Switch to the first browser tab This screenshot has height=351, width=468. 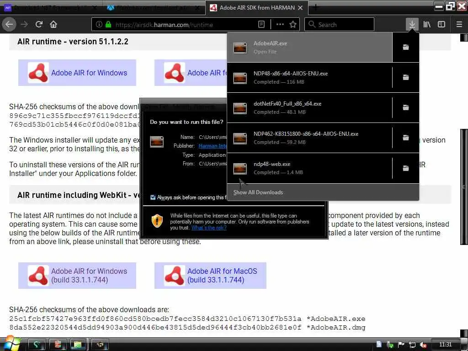pos(51,8)
